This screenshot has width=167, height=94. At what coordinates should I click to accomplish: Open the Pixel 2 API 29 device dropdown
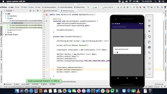coord(109,7)
